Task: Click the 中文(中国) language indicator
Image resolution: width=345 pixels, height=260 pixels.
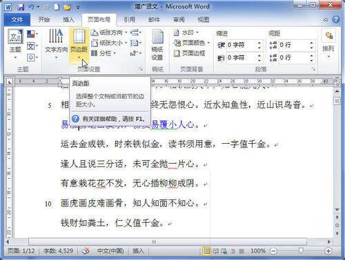Action: pyautogui.click(x=110, y=251)
